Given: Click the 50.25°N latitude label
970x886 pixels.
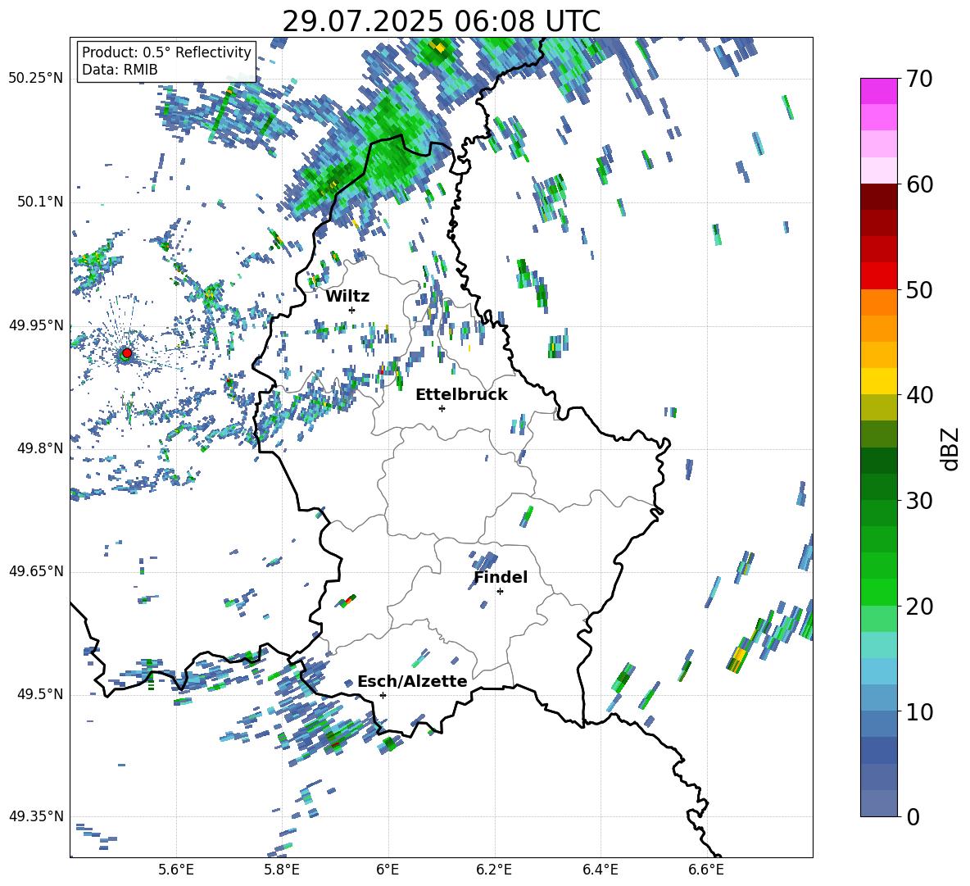Looking at the screenshot, I should click(x=36, y=78).
